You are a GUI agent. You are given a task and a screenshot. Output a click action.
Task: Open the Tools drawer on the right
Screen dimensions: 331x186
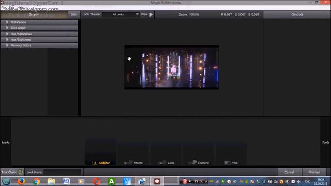click(x=325, y=143)
